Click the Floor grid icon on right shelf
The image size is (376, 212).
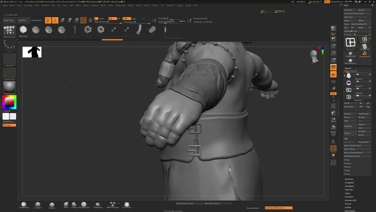pyautogui.click(x=333, y=75)
